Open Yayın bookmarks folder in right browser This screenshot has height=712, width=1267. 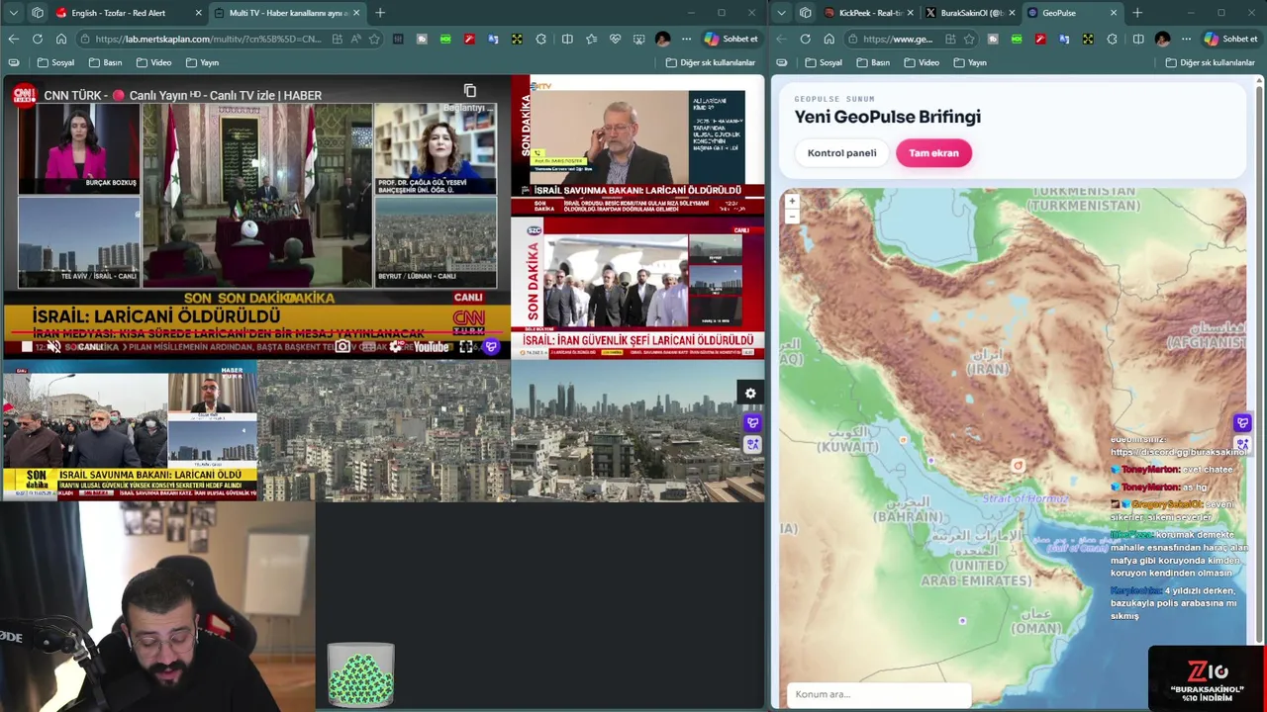(970, 62)
